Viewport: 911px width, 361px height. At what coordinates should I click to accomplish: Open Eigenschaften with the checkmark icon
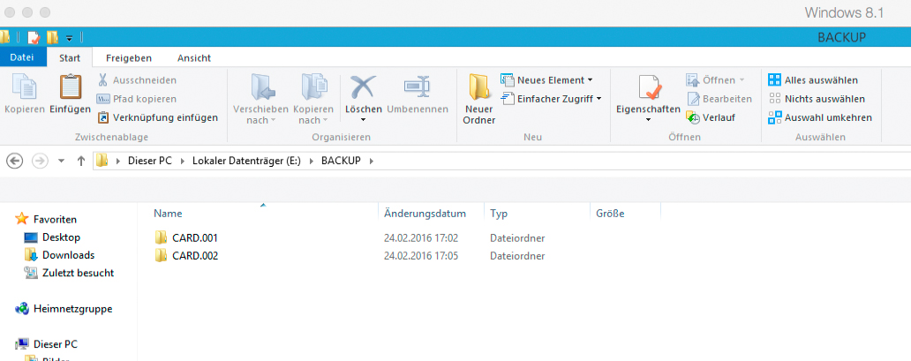[648, 88]
